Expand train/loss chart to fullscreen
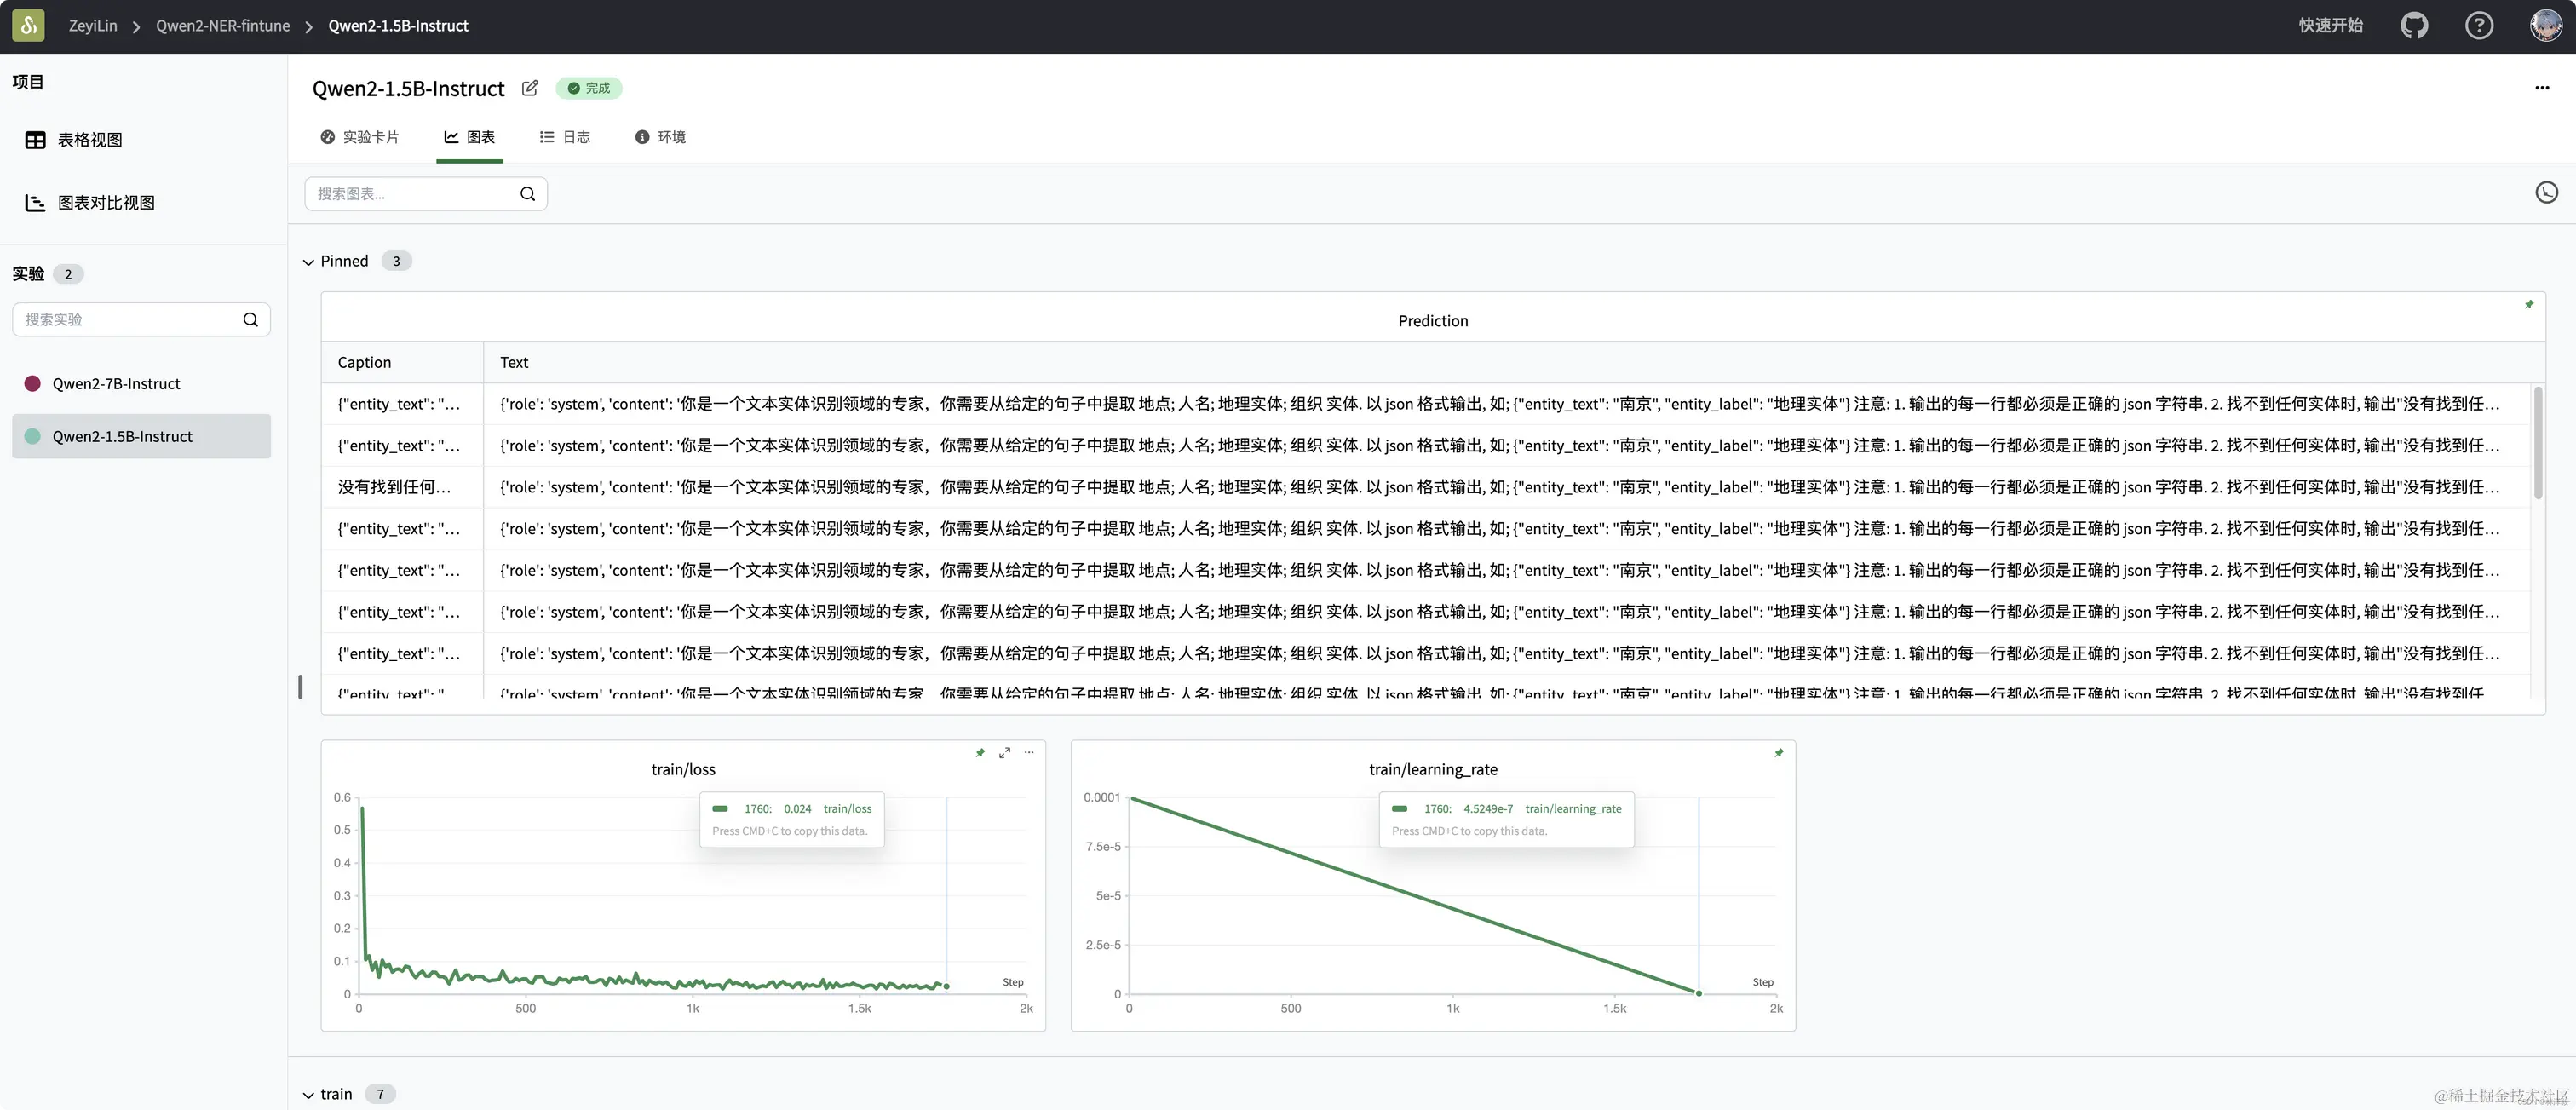Viewport: 2576px width, 1110px height. (x=1004, y=752)
